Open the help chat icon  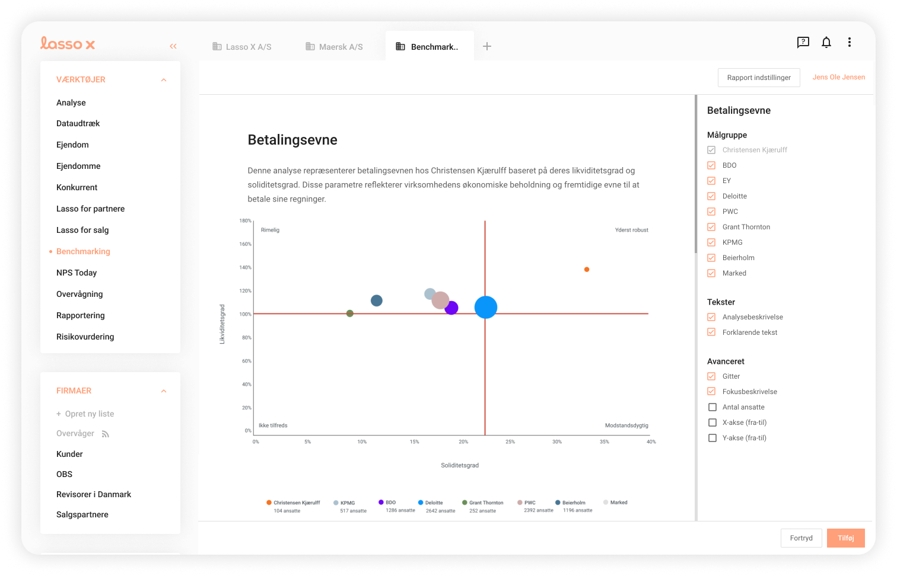[x=803, y=42]
